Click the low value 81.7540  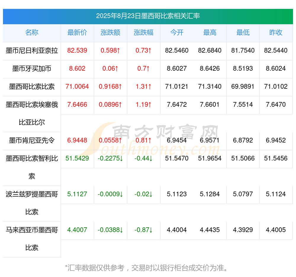243,51
